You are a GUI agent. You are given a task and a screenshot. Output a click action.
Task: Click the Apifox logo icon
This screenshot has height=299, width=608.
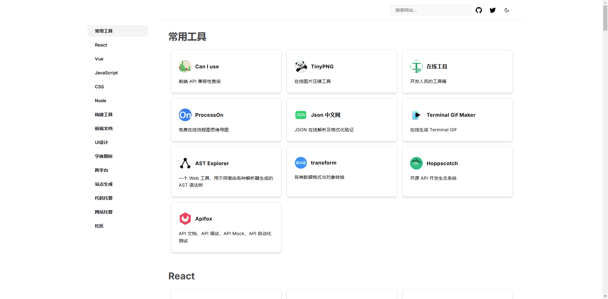tap(185, 218)
